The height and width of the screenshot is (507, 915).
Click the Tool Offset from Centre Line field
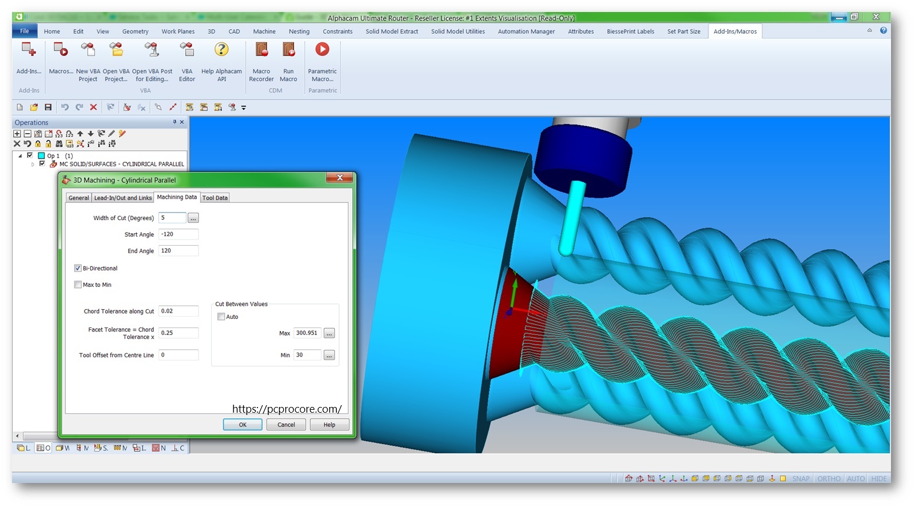pyautogui.click(x=178, y=355)
